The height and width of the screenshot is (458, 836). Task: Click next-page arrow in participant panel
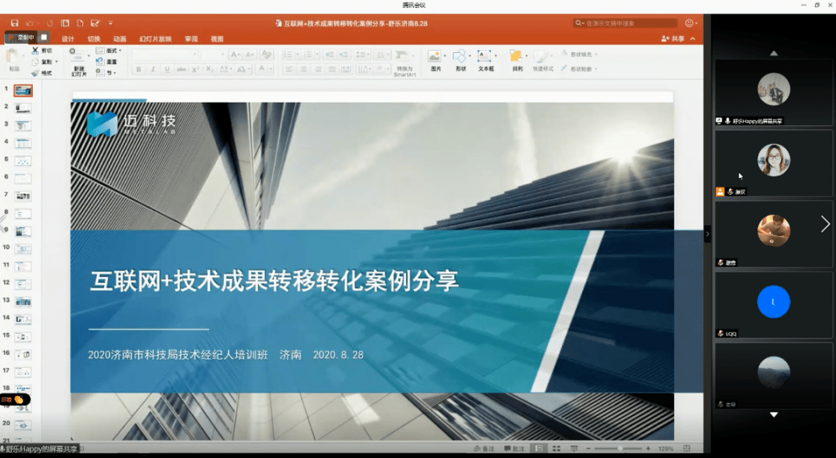824,225
